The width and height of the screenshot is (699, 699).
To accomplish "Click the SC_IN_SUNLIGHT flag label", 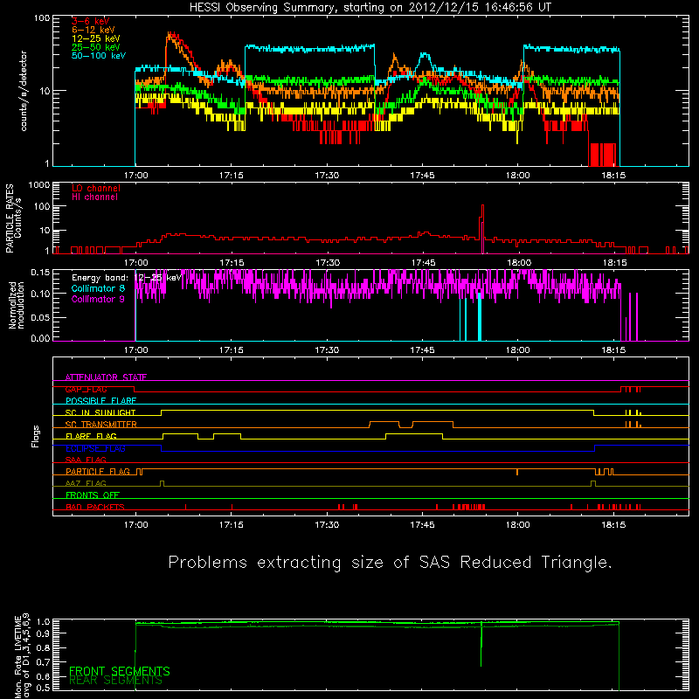I will point(100,412).
